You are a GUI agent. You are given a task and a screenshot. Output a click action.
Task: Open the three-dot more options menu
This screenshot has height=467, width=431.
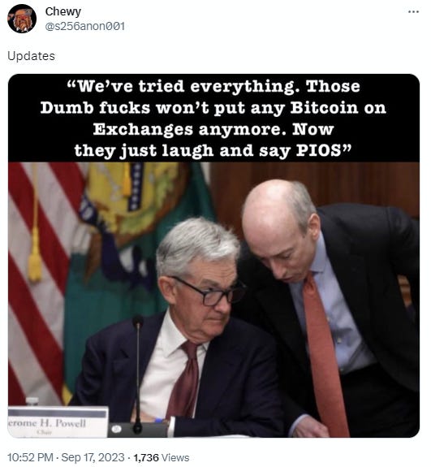click(x=413, y=12)
